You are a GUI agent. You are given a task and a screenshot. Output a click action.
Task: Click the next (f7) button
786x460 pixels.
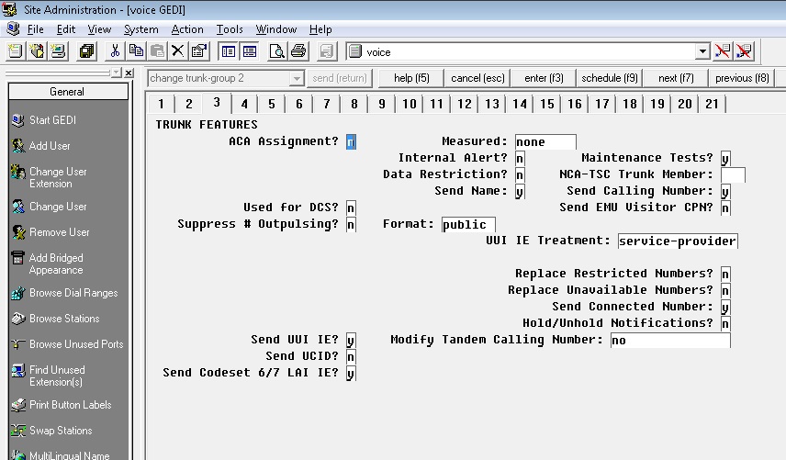click(676, 78)
